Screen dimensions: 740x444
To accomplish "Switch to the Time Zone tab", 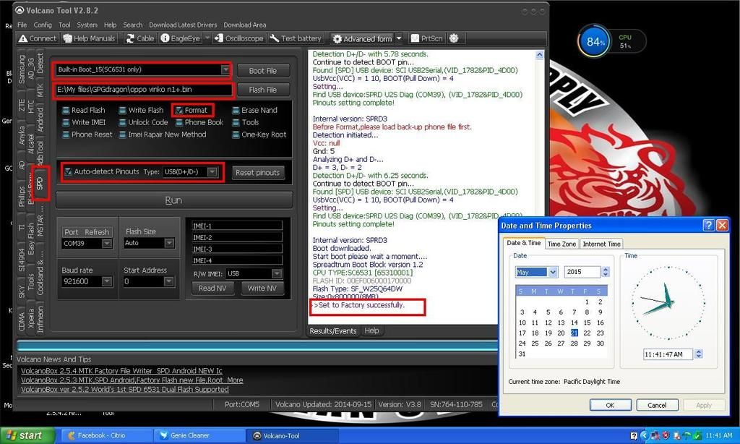I will [561, 244].
